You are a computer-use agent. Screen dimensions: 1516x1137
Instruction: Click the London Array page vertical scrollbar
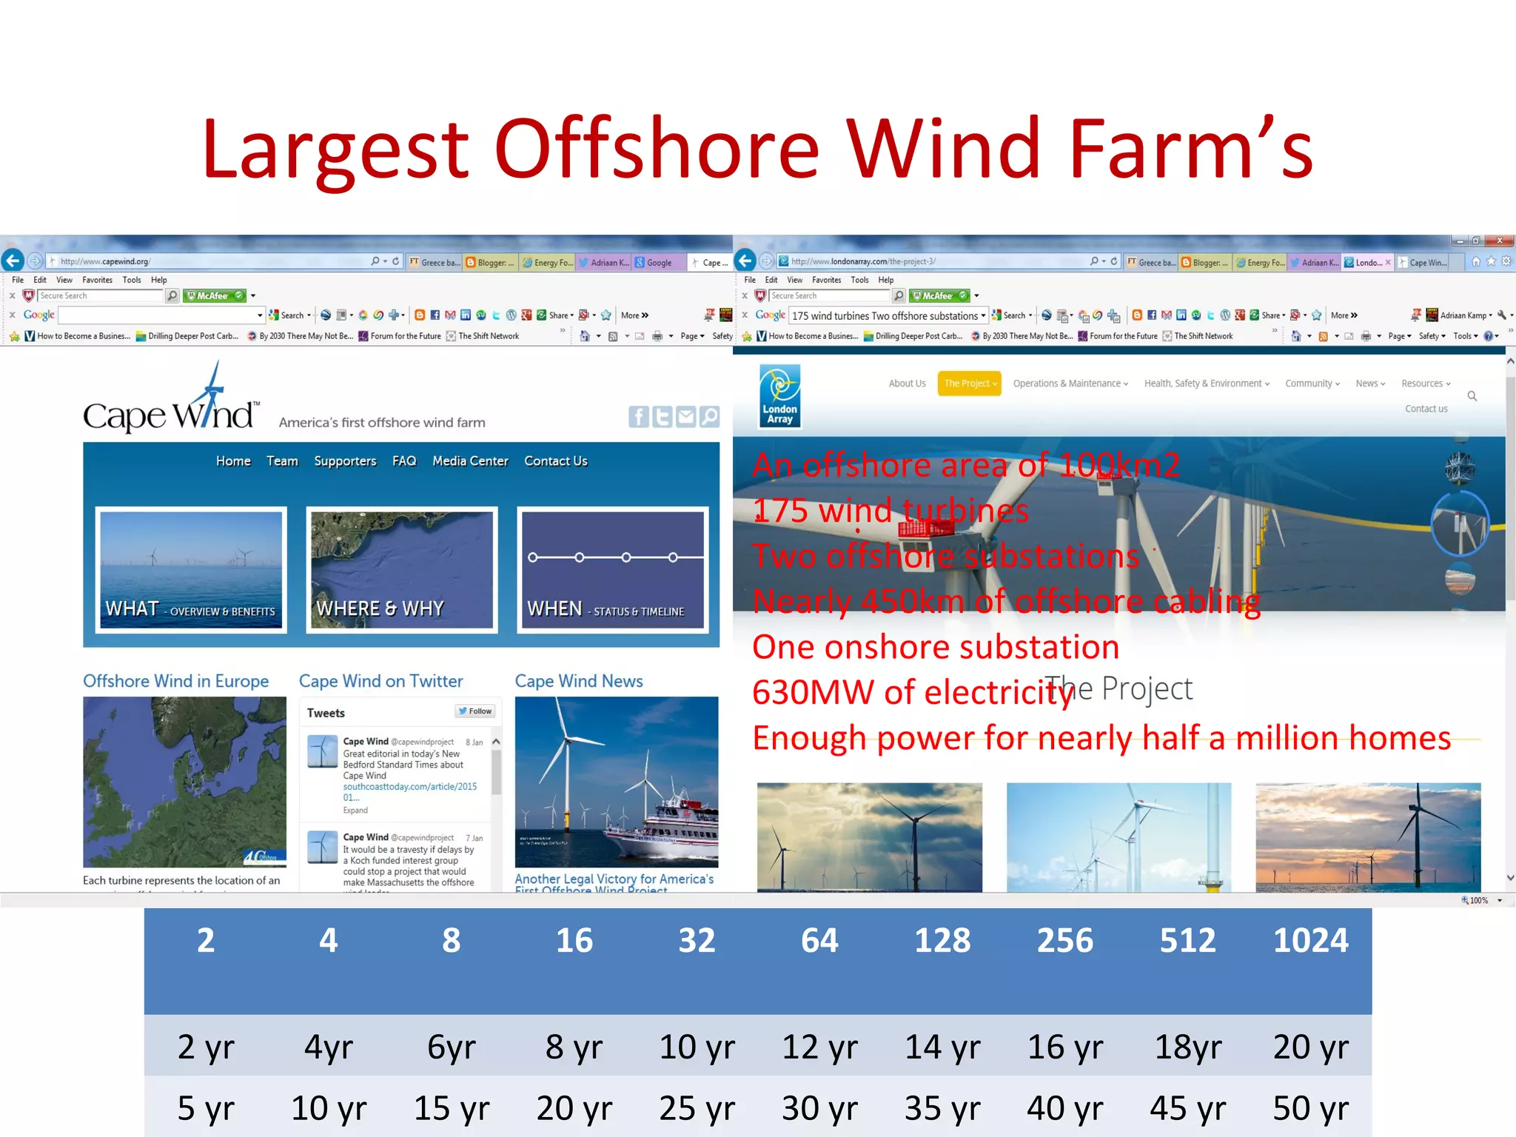(1510, 489)
